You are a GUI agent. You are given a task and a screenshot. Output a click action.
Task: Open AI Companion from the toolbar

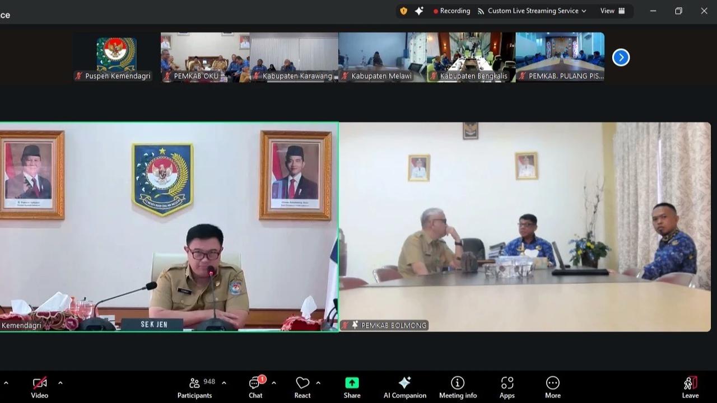click(405, 387)
